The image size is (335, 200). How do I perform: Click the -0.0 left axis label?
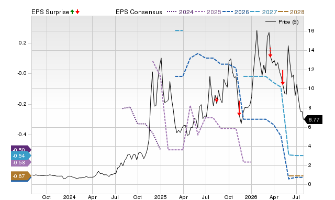[21, 73]
